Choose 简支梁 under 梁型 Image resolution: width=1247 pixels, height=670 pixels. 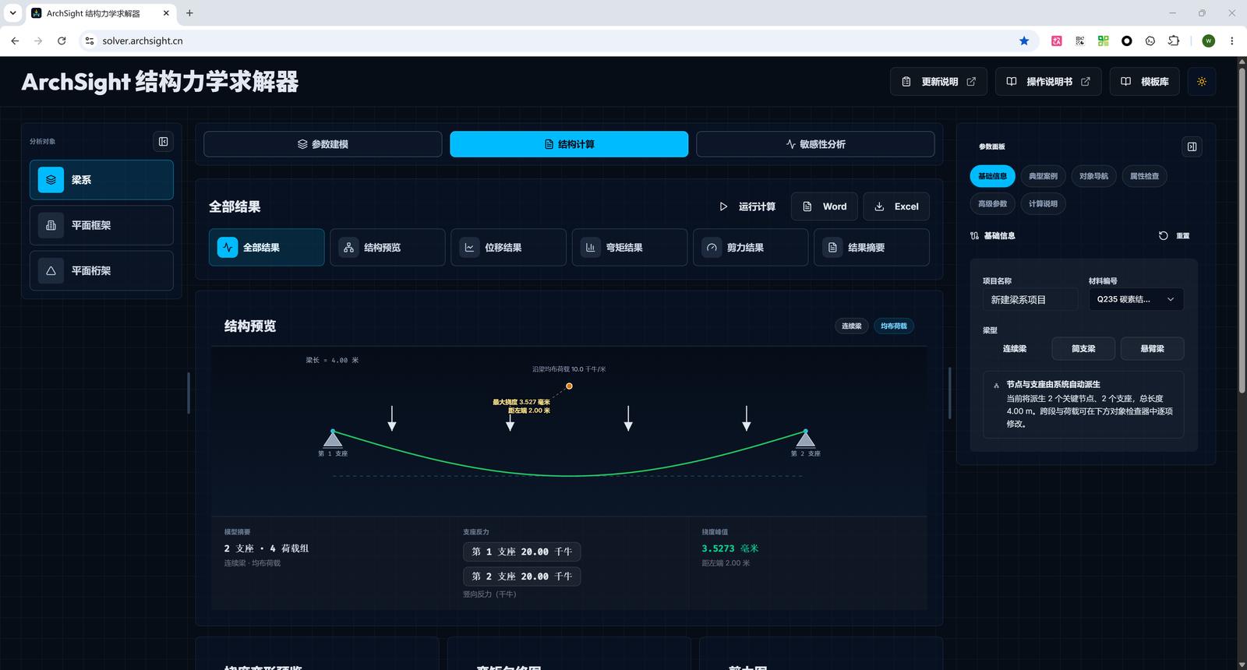pos(1083,349)
